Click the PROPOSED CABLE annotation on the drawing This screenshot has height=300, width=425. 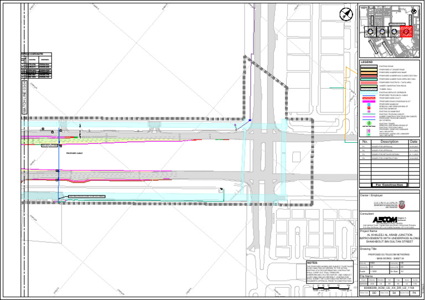75,153
